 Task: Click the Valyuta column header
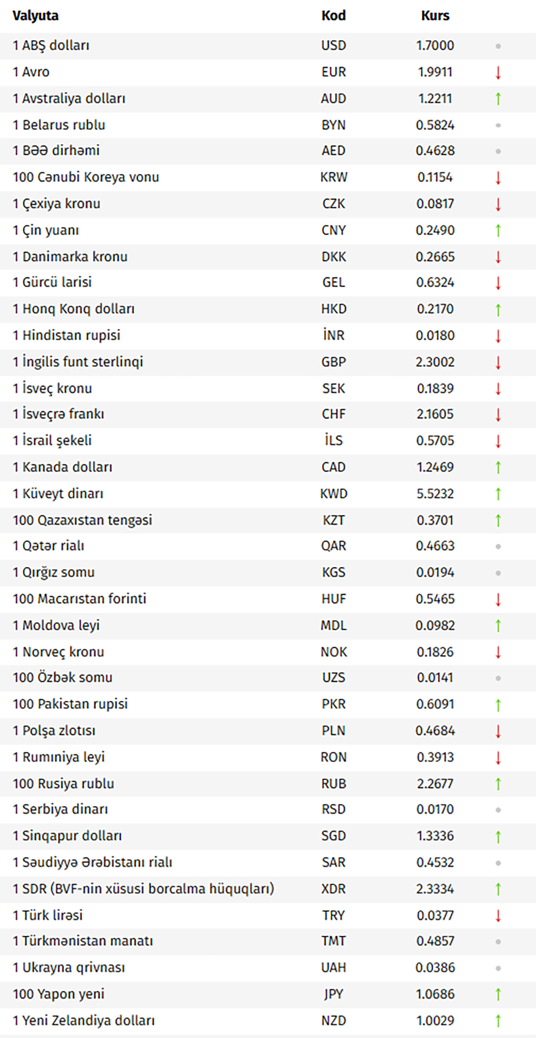point(36,16)
